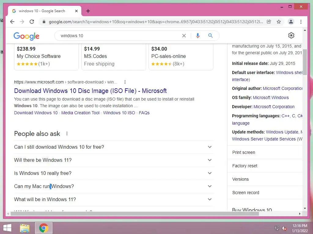This screenshot has width=313, height=234.
Task: Open a new tab with plus button
Action: 88,11
